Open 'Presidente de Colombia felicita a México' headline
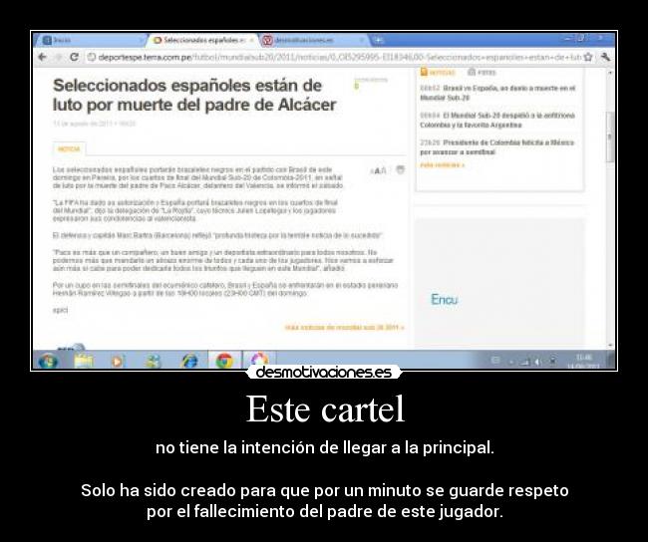 click(497, 147)
